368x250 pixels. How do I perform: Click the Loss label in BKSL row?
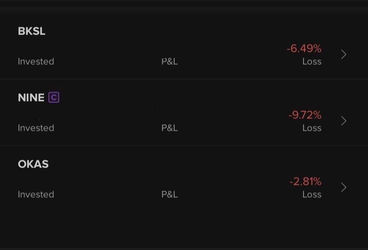click(312, 62)
